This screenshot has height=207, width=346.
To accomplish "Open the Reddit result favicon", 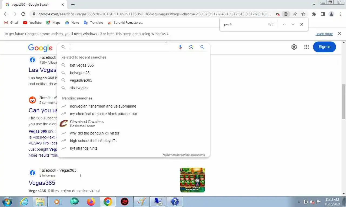I will (32, 100).
